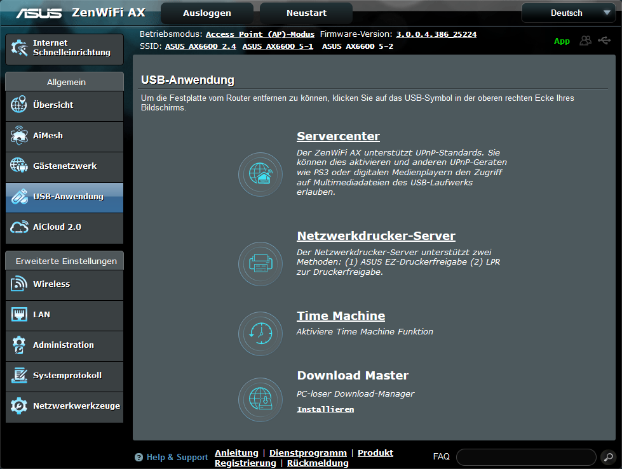Screen dimensions: 622x469
Task: Open the Time Machine link
Action: (x=341, y=315)
